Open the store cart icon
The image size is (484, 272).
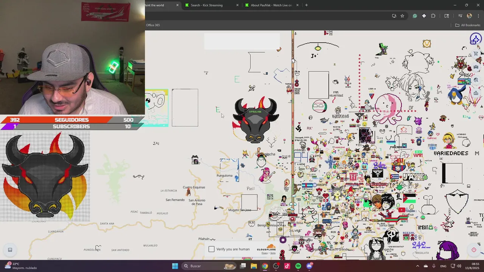coord(476,54)
